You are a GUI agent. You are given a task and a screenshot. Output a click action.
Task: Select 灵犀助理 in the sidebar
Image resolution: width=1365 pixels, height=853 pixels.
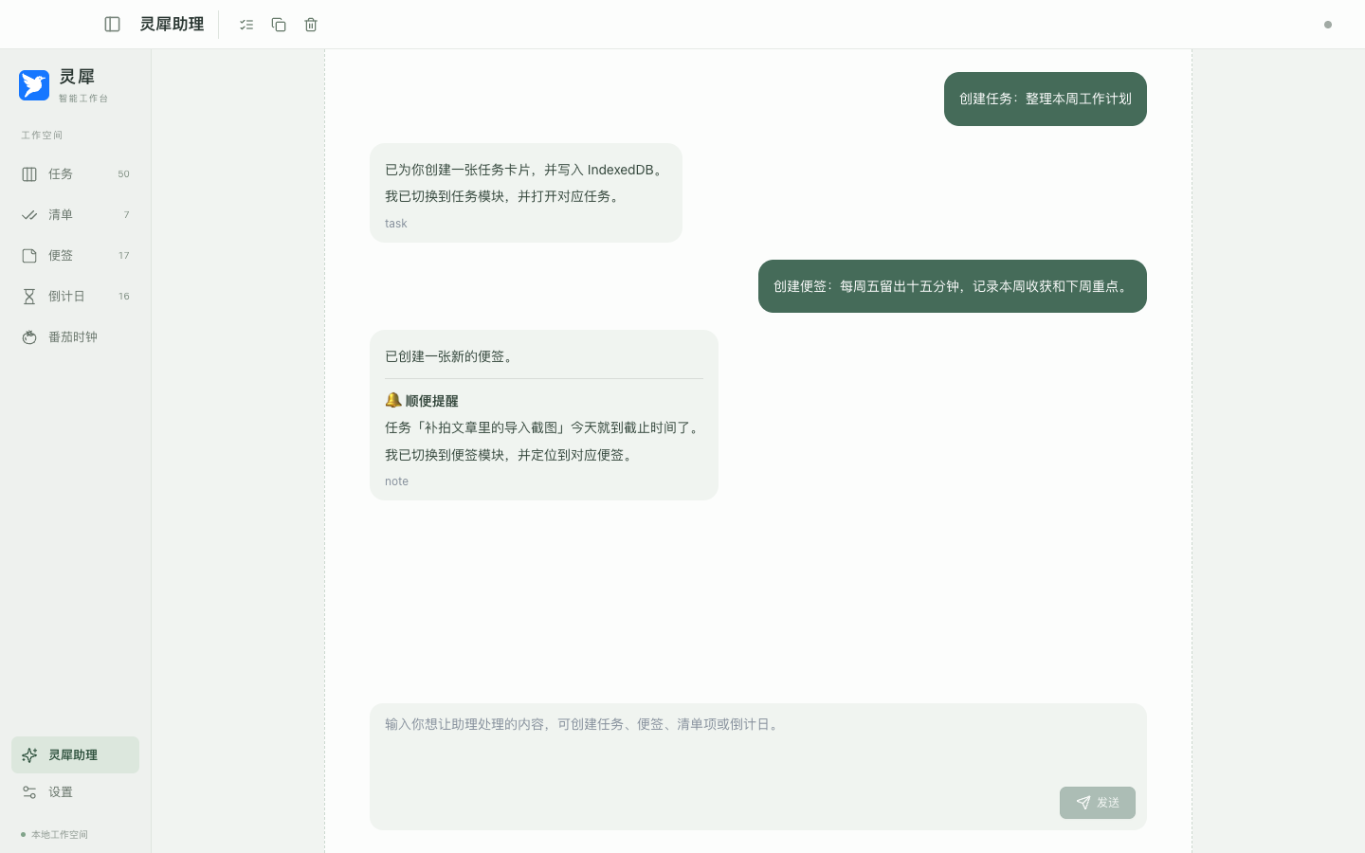pyautogui.click(x=75, y=755)
